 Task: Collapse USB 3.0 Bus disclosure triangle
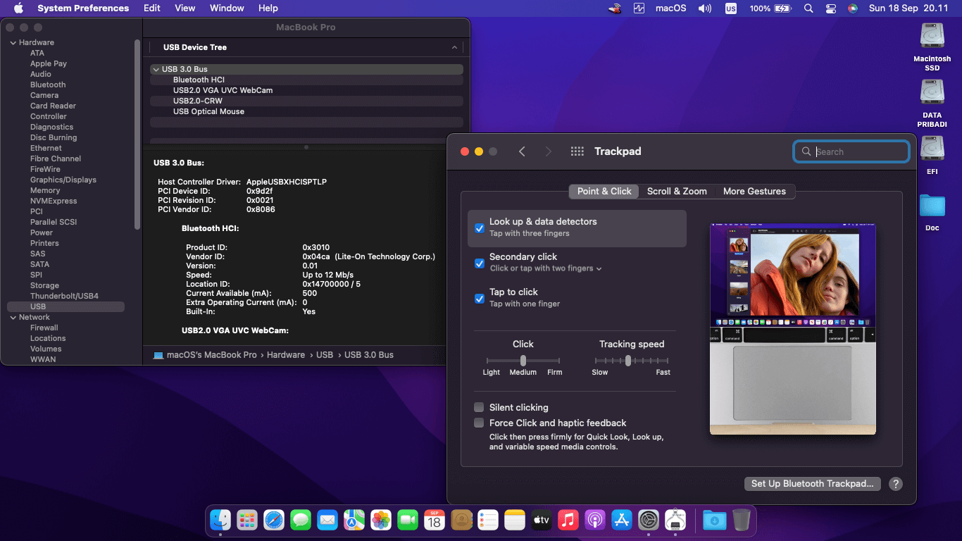(156, 70)
